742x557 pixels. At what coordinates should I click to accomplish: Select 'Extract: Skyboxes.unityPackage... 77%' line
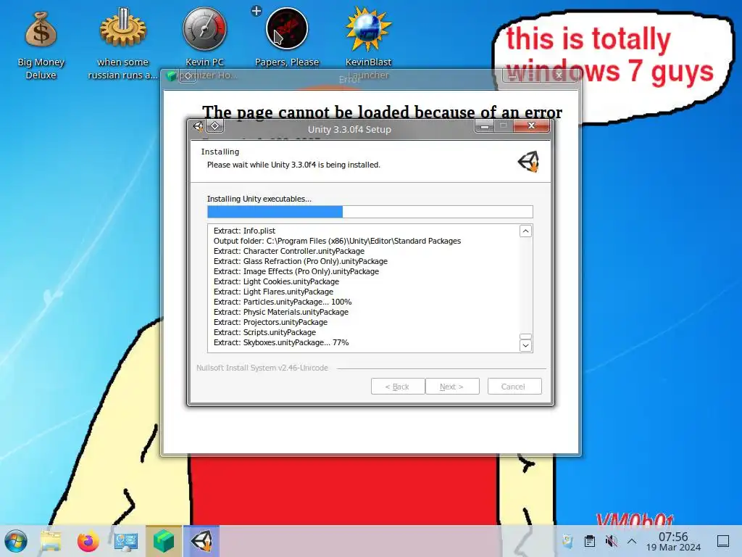[281, 342]
